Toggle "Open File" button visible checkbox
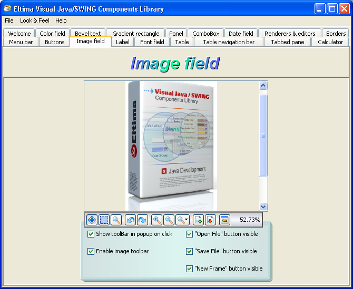This screenshot has width=353, height=289. click(x=189, y=234)
